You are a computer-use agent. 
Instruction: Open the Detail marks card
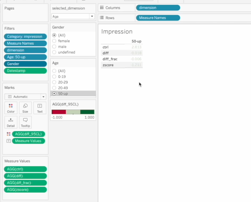[11, 122]
